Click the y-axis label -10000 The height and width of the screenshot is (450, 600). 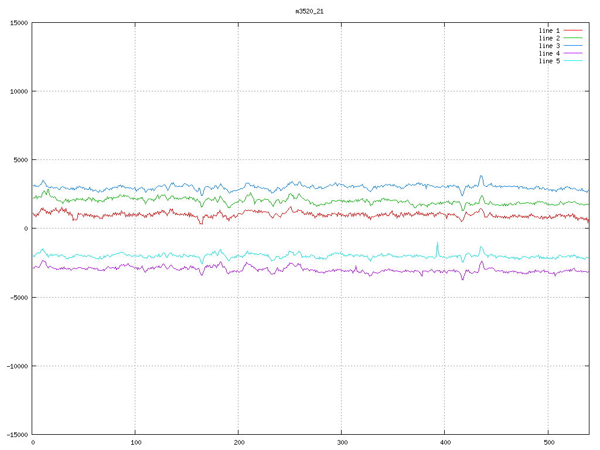(x=17, y=366)
